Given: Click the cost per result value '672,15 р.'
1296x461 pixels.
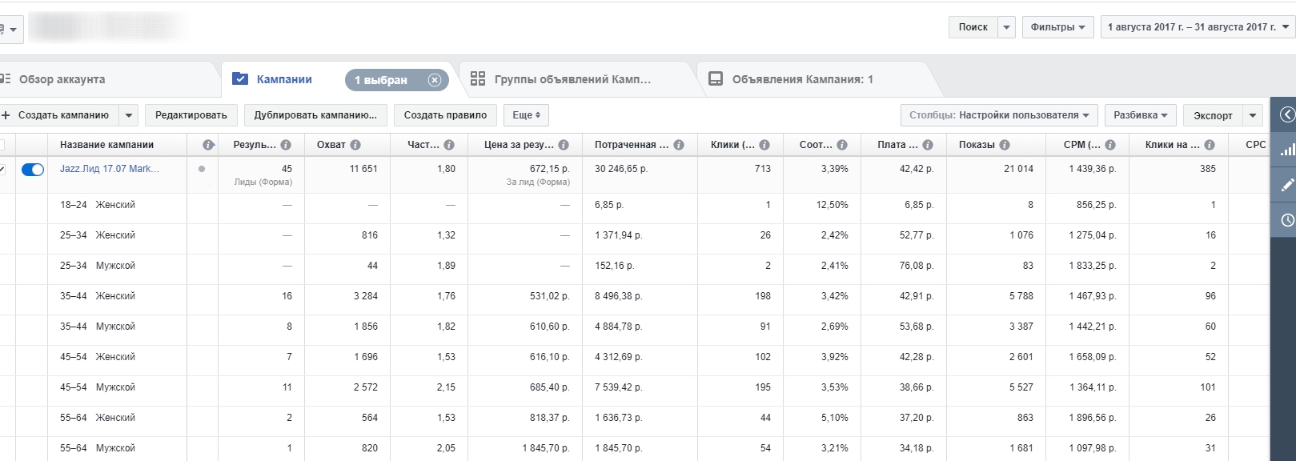Looking at the screenshot, I should click(x=549, y=169).
